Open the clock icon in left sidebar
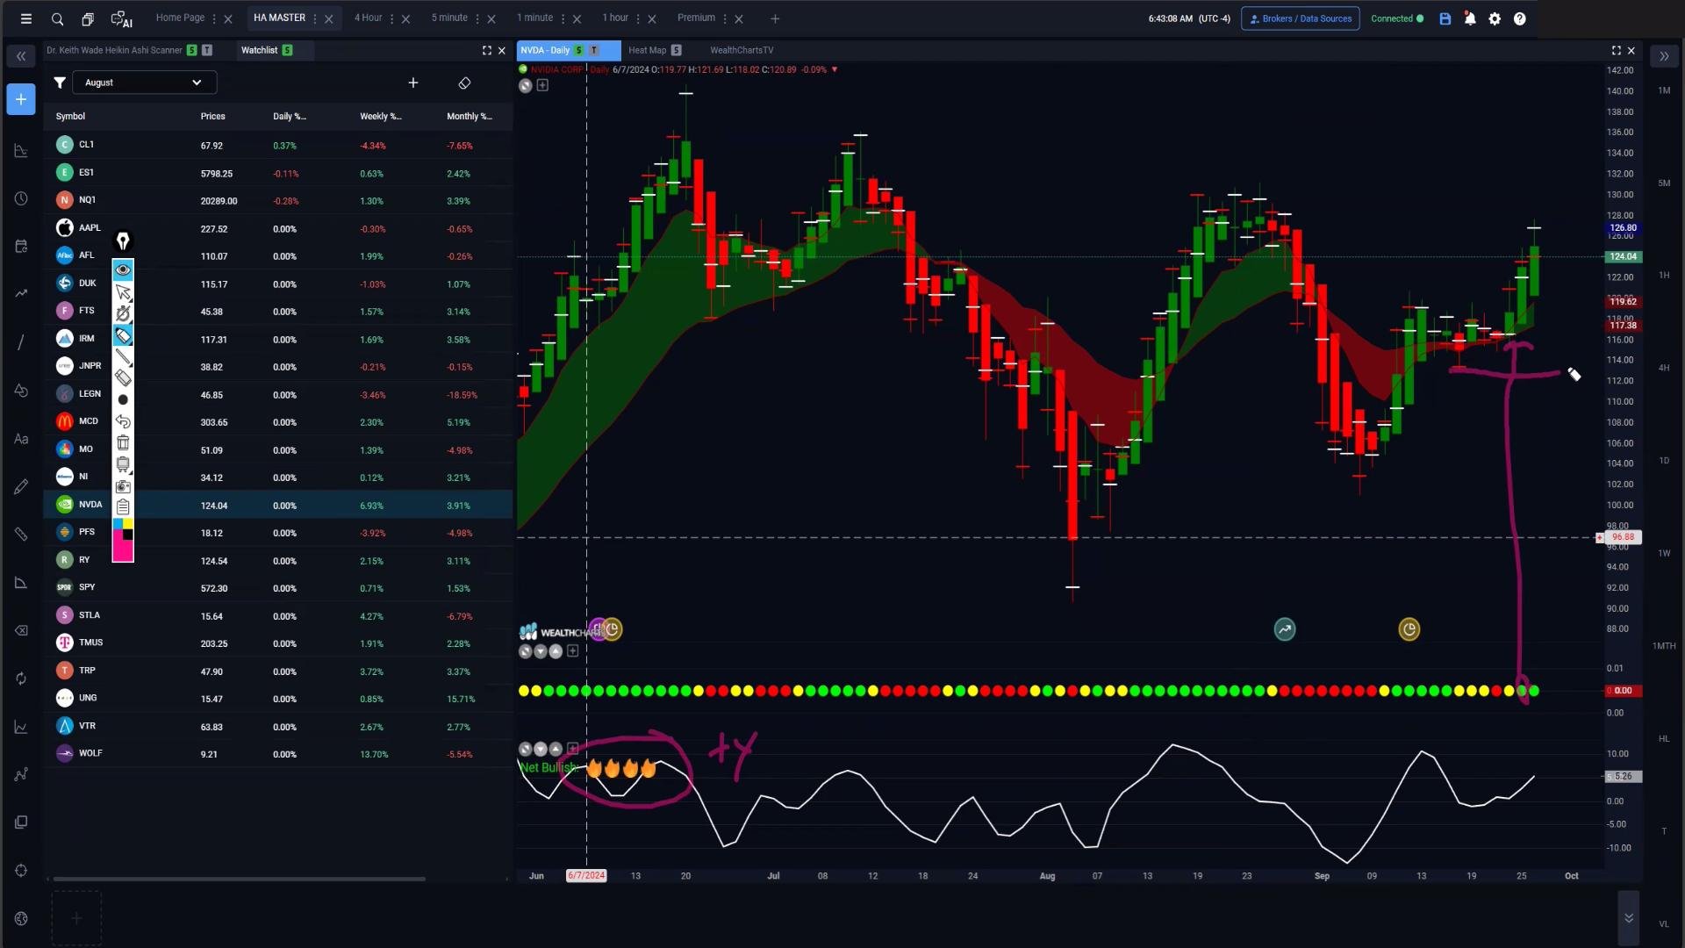1685x948 pixels. [x=21, y=198]
